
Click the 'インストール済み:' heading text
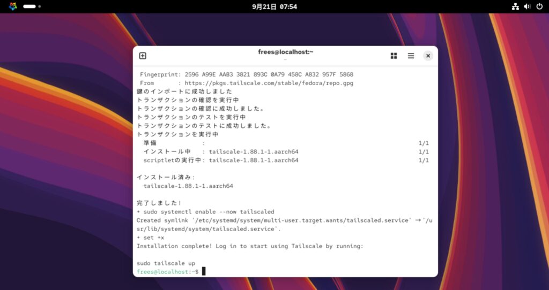pos(166,177)
